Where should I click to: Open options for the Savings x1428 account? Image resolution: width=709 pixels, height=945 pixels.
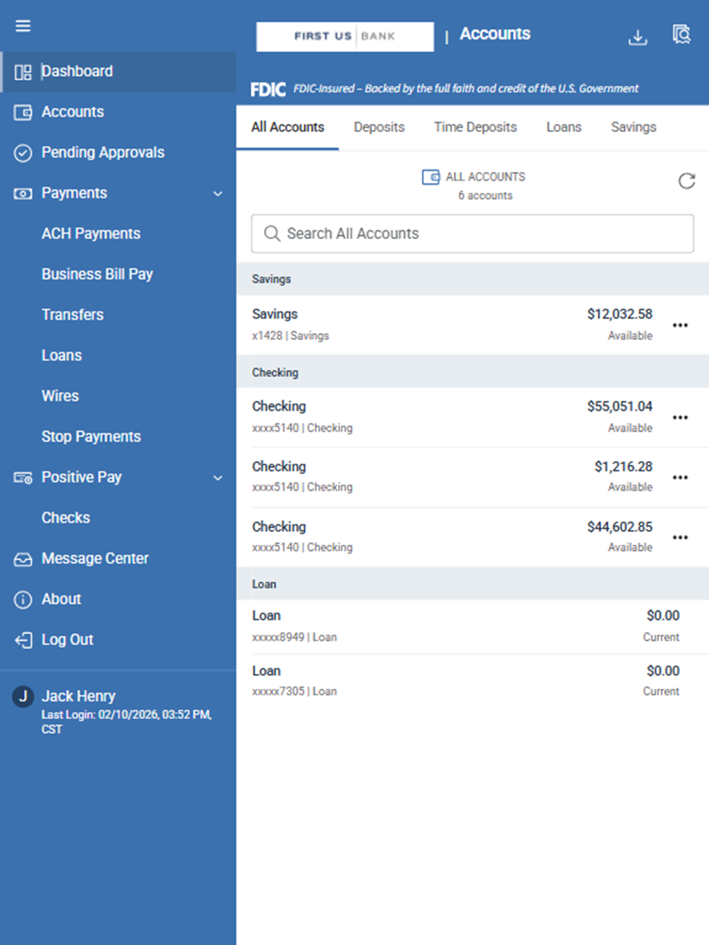pyautogui.click(x=680, y=325)
